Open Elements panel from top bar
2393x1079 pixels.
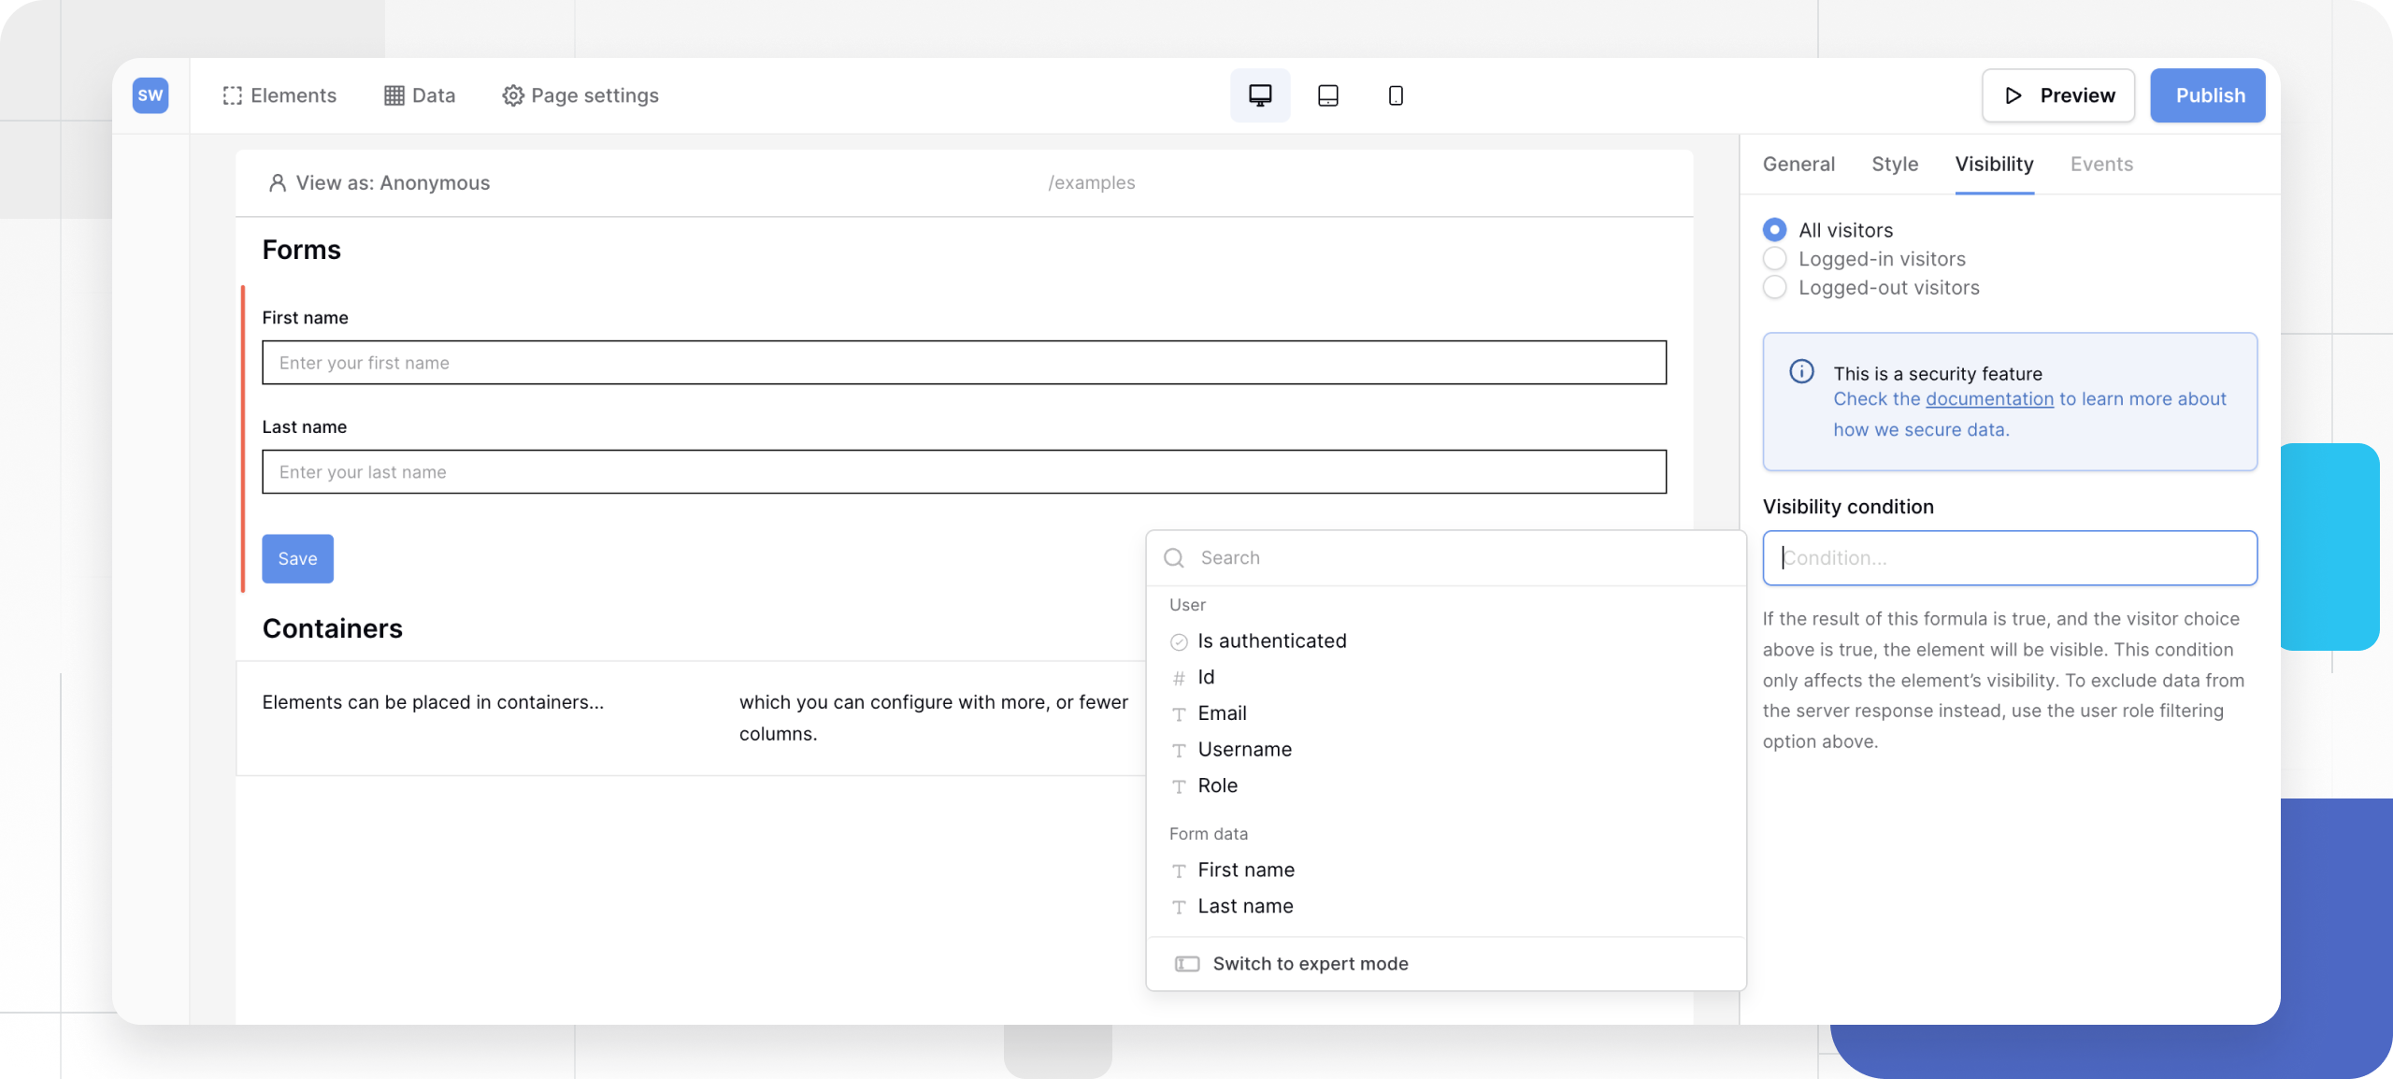click(279, 95)
